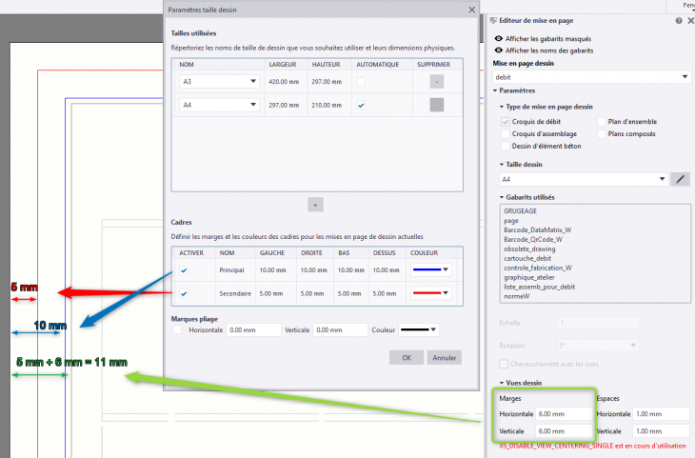Toggle Croquis de débit checkbox
This screenshot has height=458, width=695.
(x=506, y=122)
